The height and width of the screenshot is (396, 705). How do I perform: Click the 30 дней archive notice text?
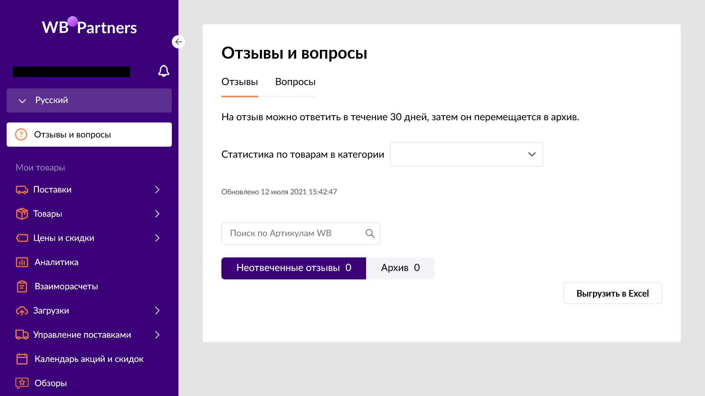[400, 117]
